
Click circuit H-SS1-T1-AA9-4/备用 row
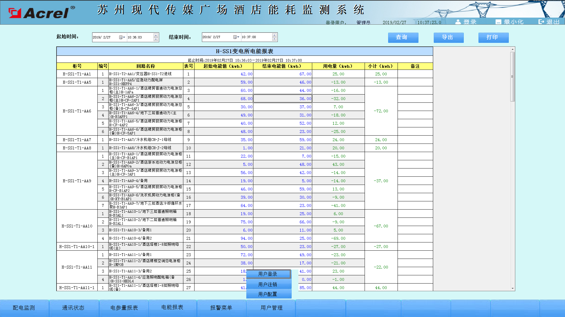(146, 181)
